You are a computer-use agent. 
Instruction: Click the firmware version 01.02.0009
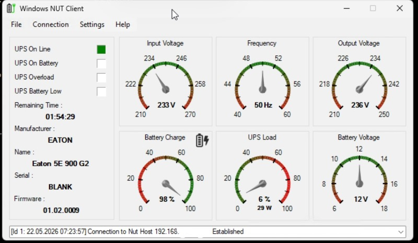click(61, 211)
